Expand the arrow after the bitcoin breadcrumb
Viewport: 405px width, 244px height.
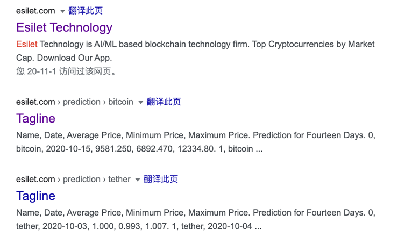click(140, 102)
